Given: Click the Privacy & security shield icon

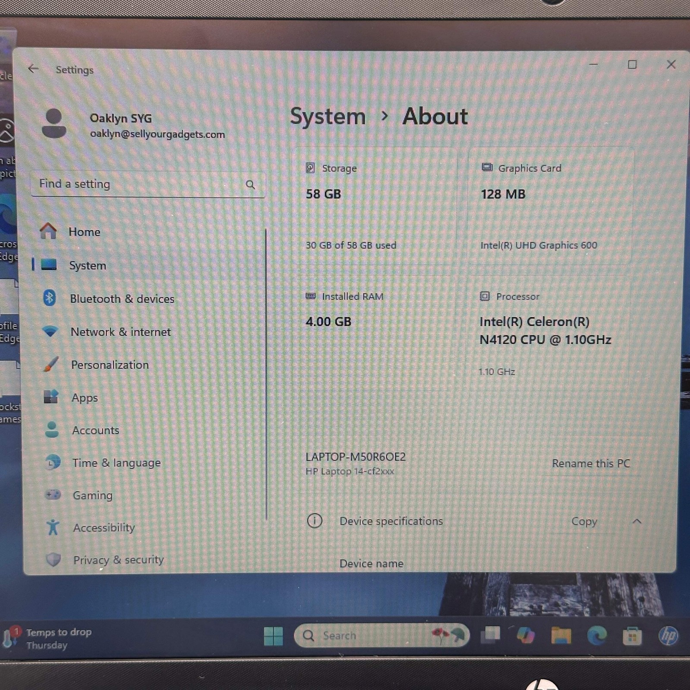Looking at the screenshot, I should tap(53, 560).
